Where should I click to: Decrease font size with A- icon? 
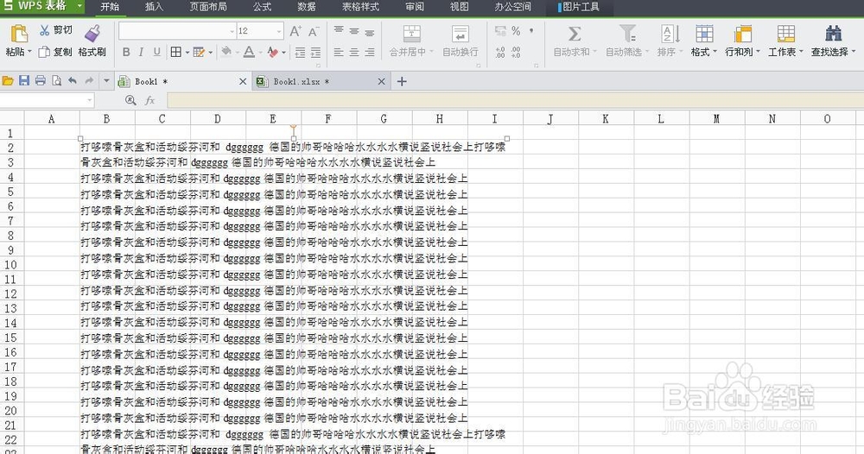[314, 31]
